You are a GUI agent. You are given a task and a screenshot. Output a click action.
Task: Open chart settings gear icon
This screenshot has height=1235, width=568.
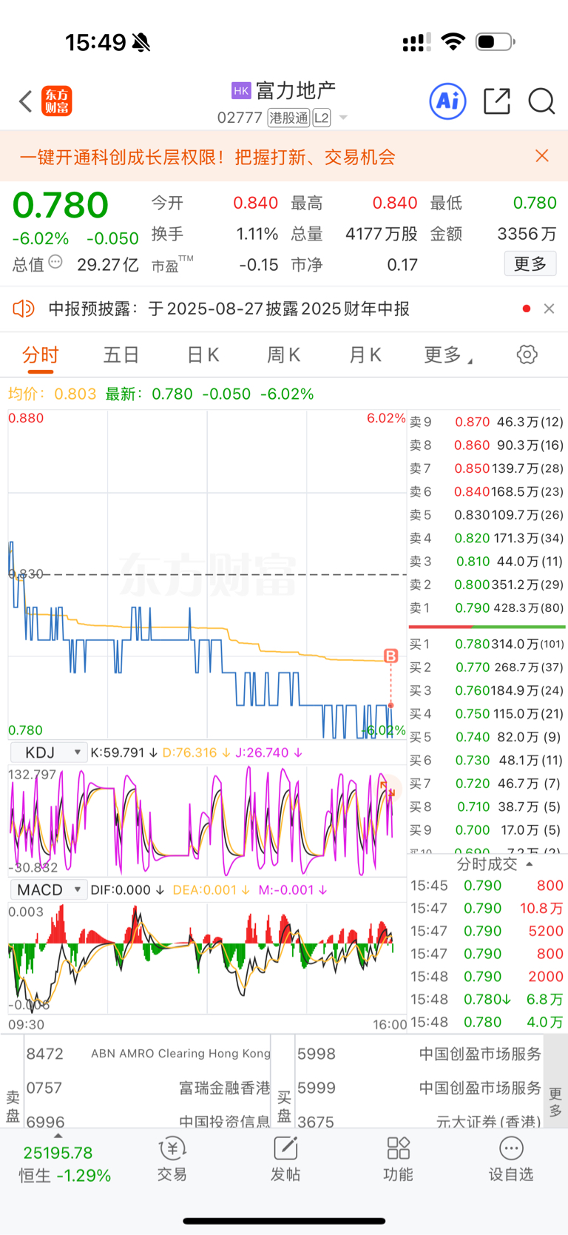click(527, 354)
